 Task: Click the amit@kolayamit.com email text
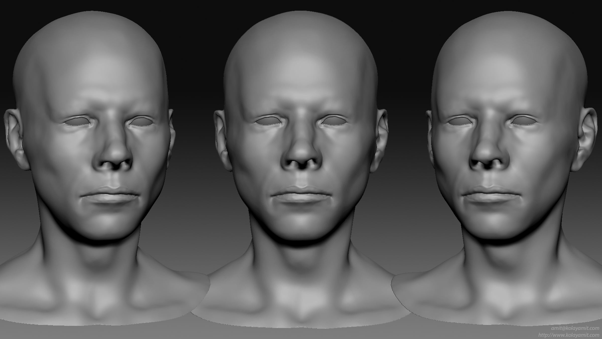point(575,328)
